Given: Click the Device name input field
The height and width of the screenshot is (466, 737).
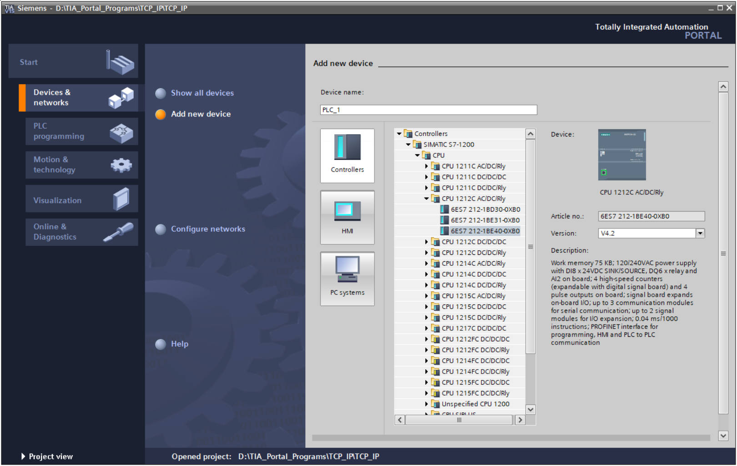Looking at the screenshot, I should (428, 110).
